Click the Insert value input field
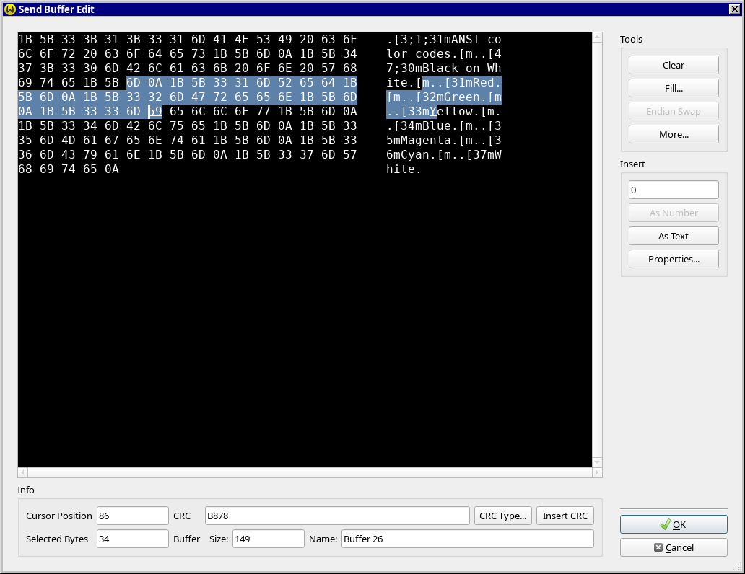This screenshot has width=745, height=574. pos(674,190)
